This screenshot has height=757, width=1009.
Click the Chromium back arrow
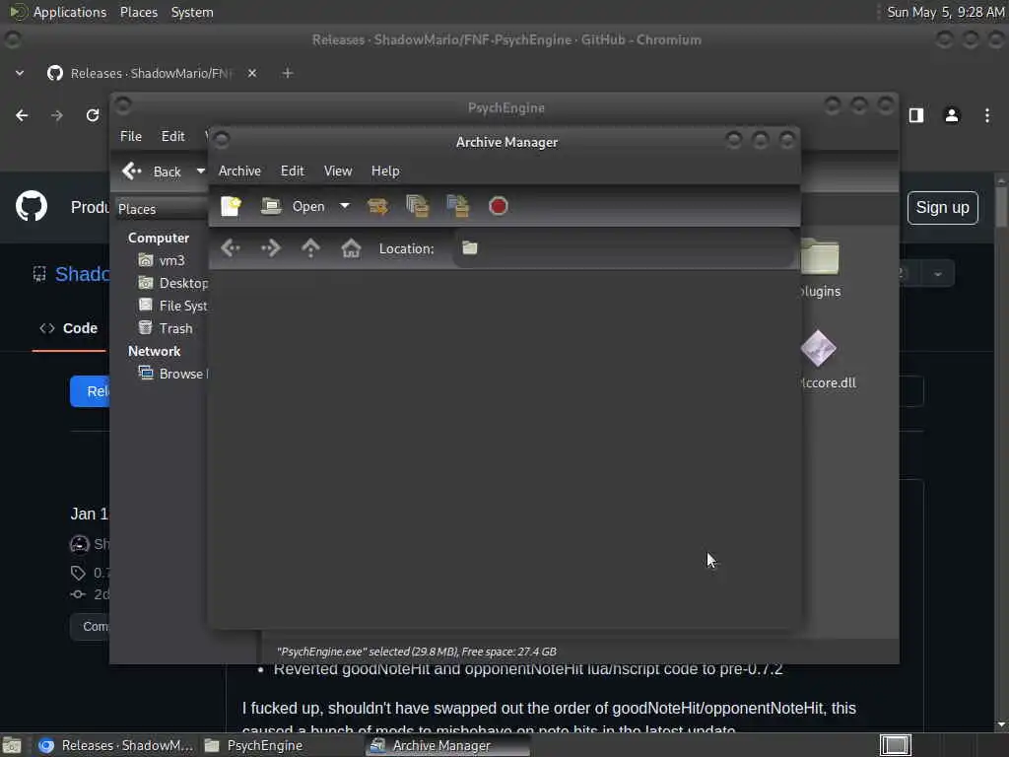[x=22, y=115]
